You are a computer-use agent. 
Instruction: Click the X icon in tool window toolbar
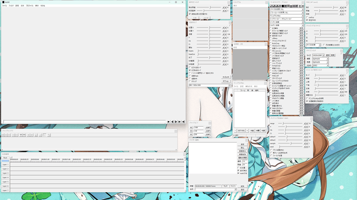(303, 6)
